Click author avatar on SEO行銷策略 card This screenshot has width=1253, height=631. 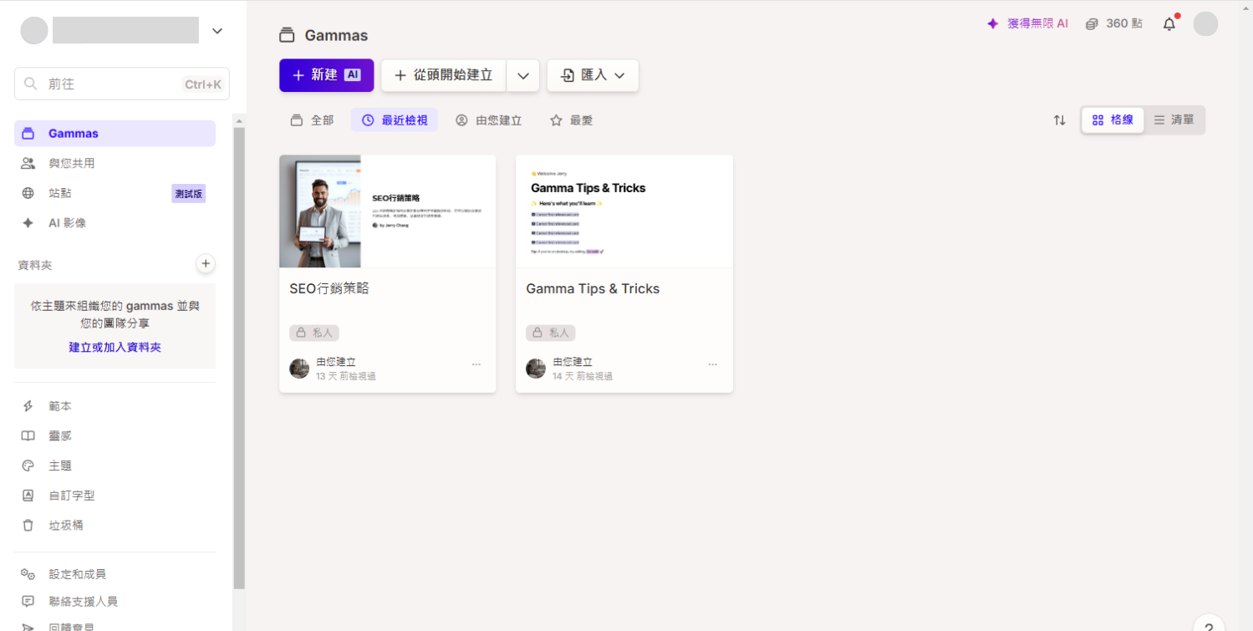[299, 369]
